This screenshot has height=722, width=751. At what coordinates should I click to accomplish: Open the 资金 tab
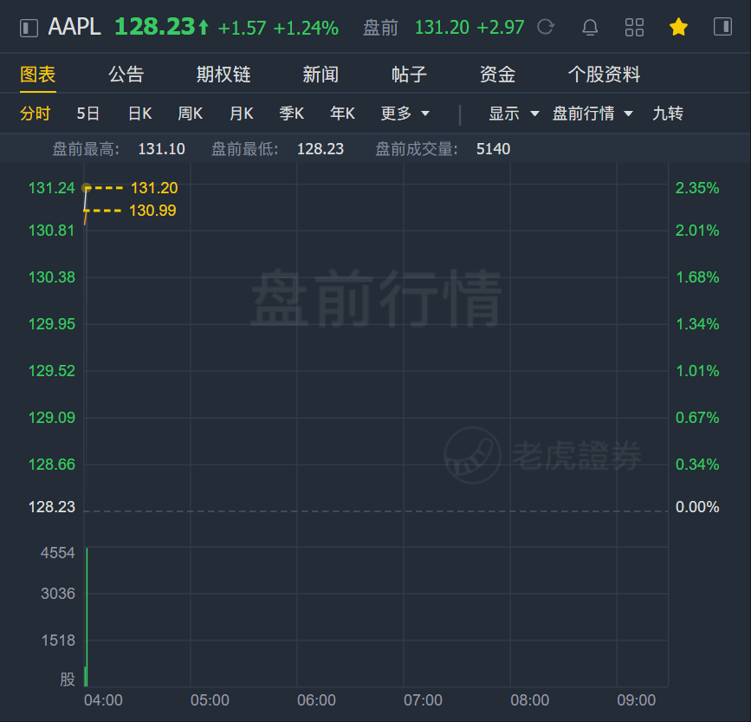click(x=497, y=75)
